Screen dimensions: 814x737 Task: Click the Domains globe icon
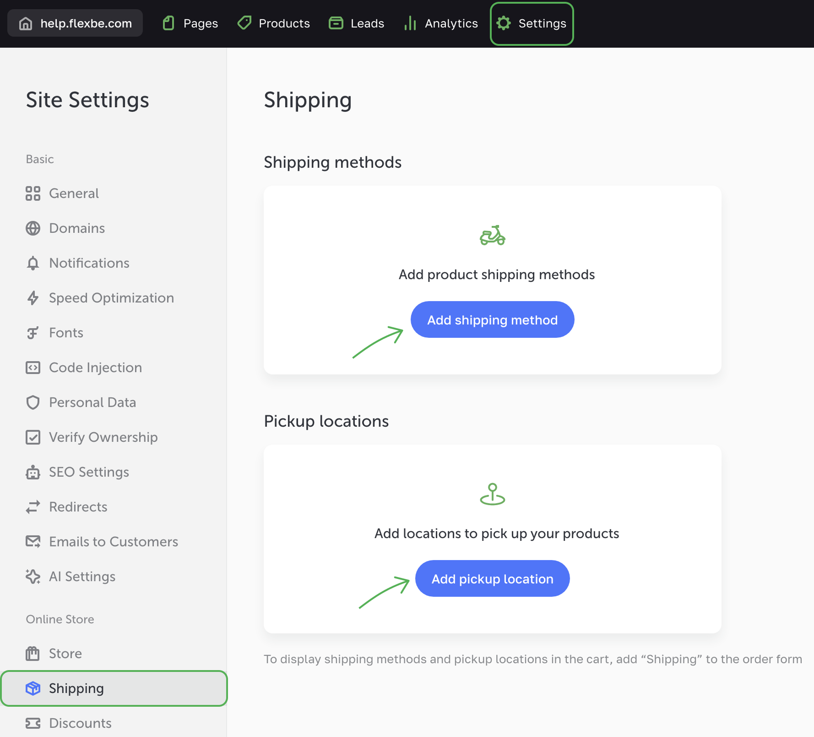click(x=33, y=228)
